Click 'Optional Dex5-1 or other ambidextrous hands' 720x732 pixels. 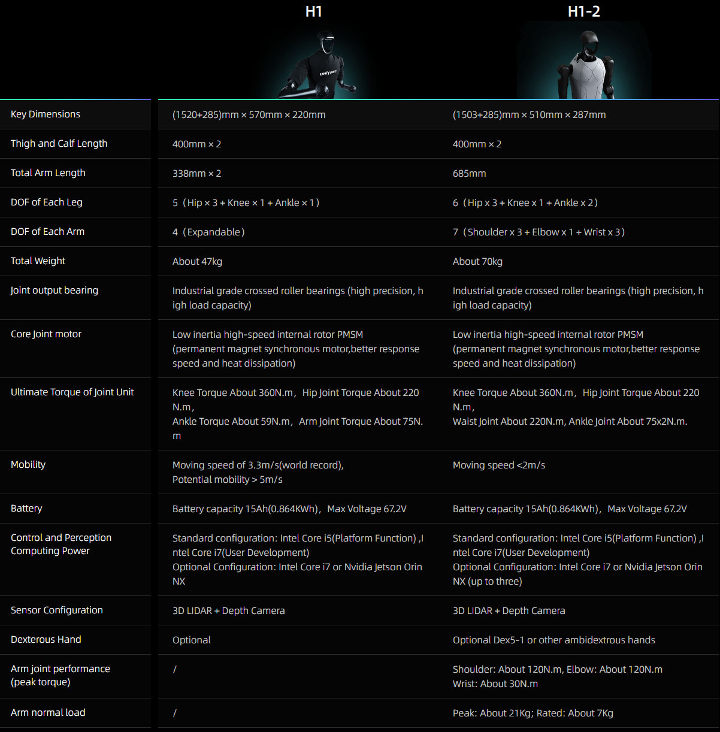[x=554, y=640]
